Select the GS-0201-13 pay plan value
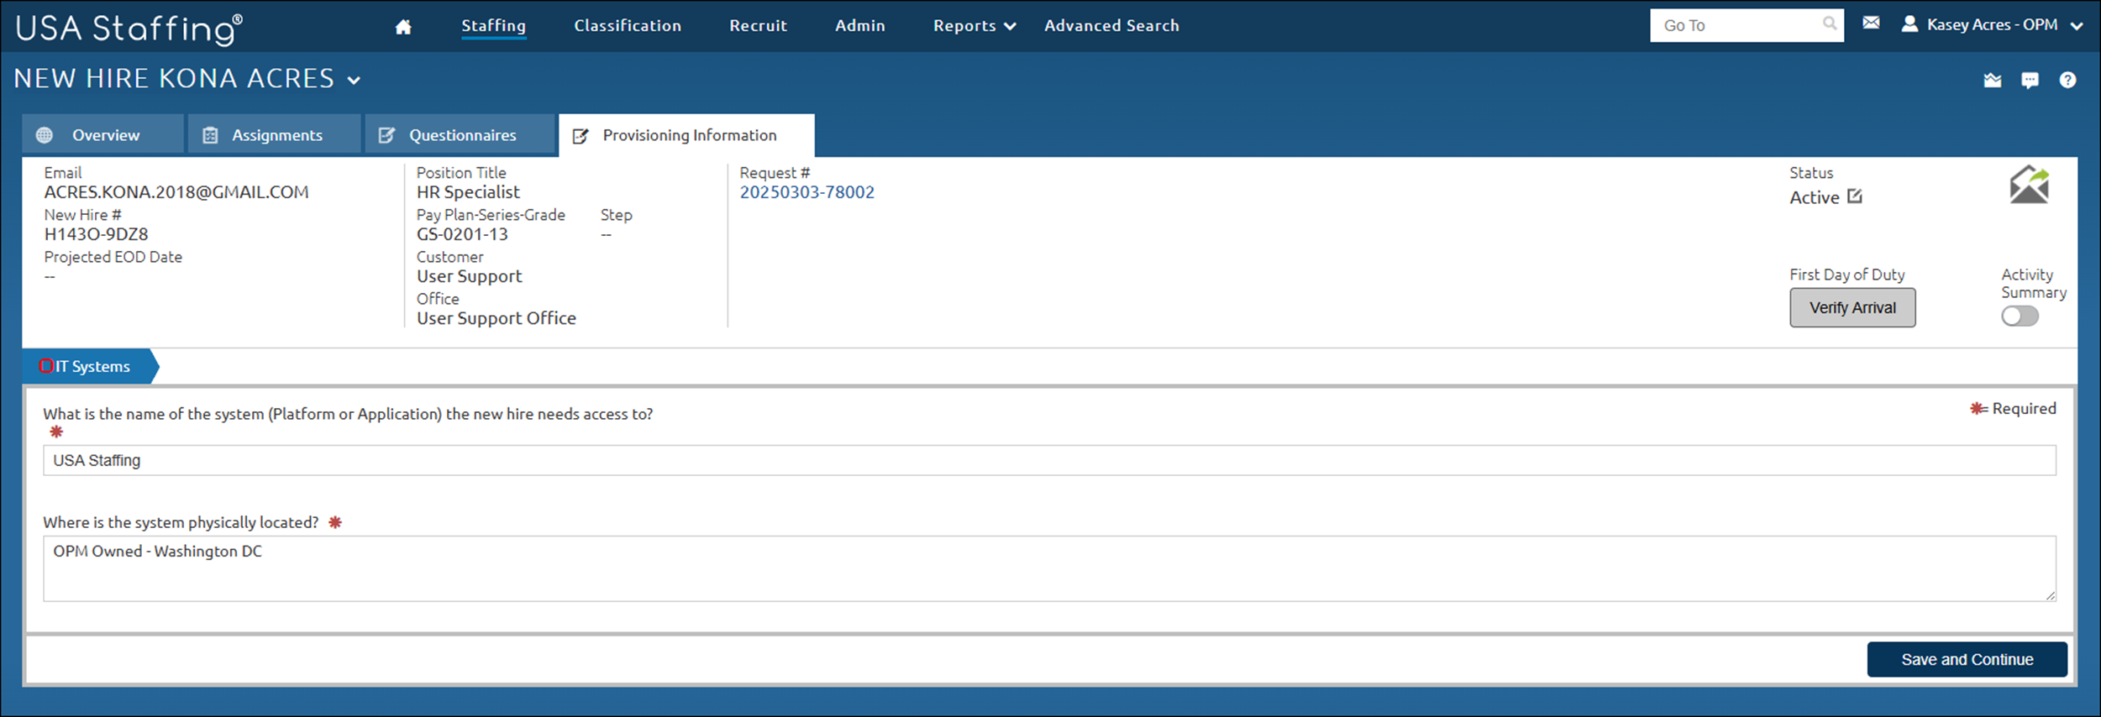The image size is (2101, 717). (462, 234)
